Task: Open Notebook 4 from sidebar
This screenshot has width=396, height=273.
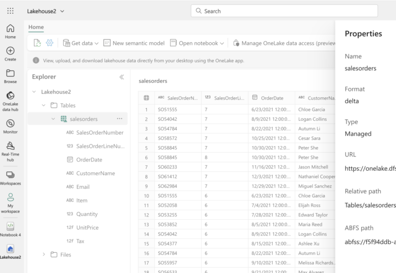Action: coord(10,230)
